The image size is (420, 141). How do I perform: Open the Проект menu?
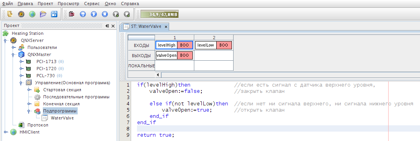click(45, 4)
